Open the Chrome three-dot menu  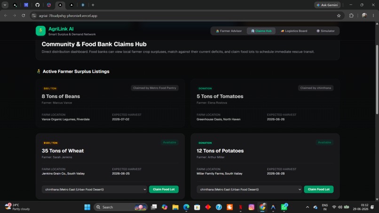tap(373, 16)
